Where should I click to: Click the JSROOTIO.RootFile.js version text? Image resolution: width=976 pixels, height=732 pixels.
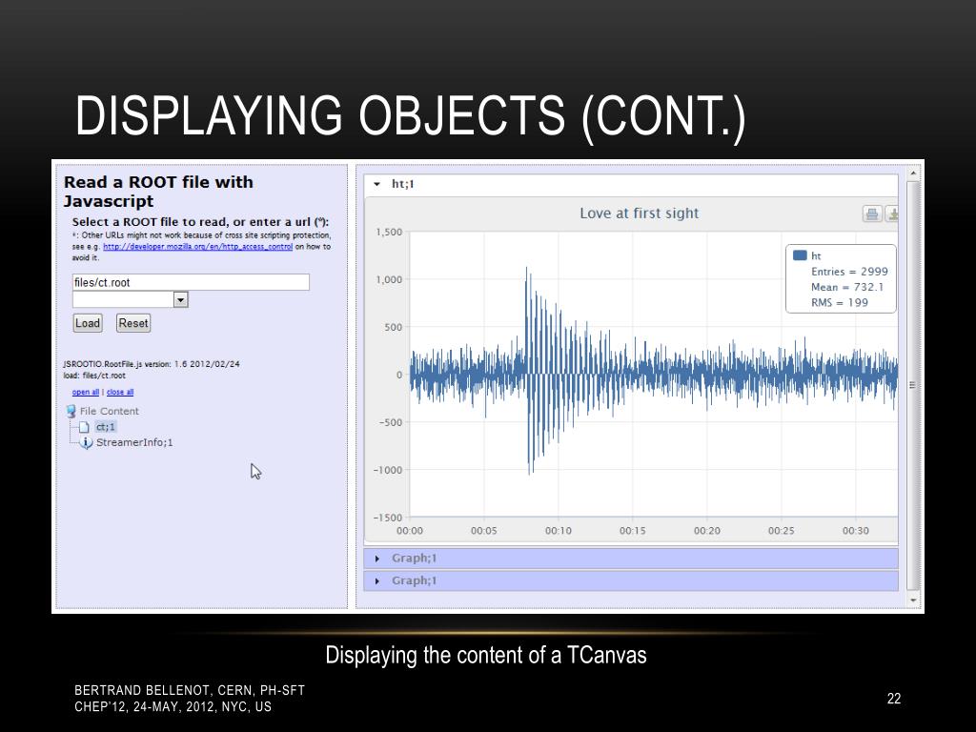point(152,364)
